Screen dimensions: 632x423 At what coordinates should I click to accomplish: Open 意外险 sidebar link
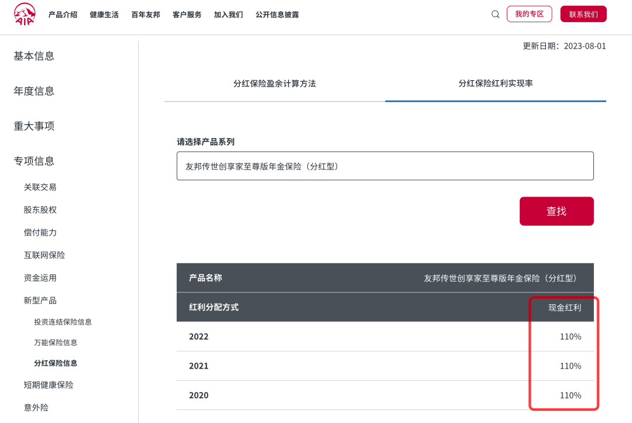[x=36, y=408]
